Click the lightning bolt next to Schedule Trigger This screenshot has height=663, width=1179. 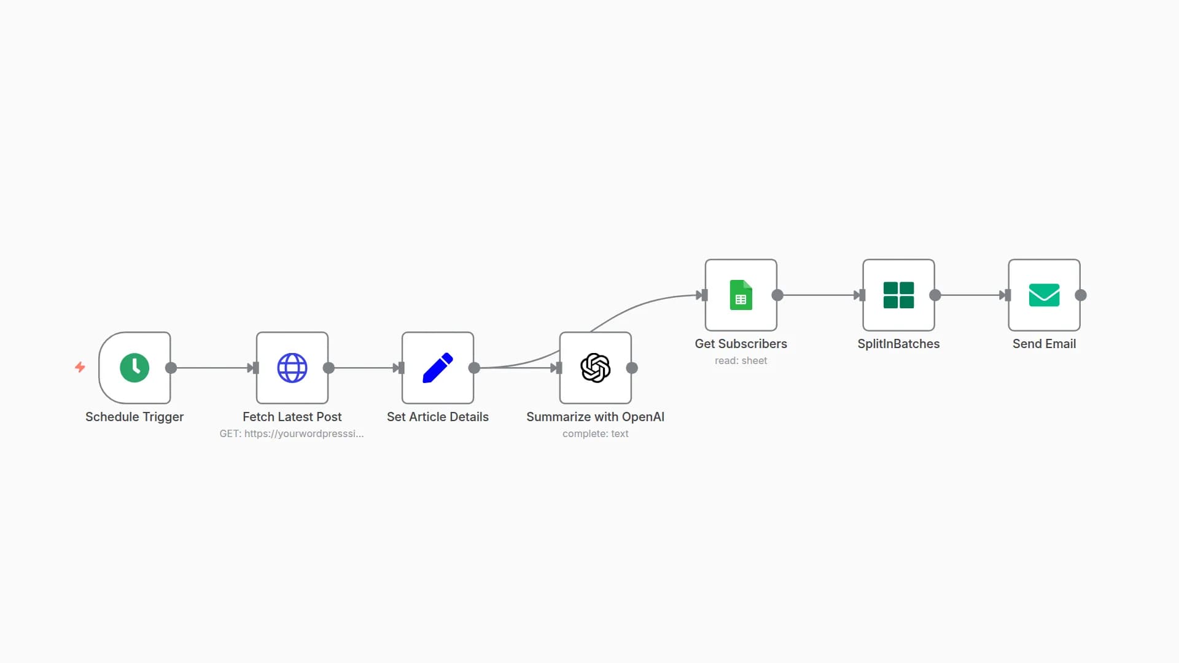coord(80,368)
